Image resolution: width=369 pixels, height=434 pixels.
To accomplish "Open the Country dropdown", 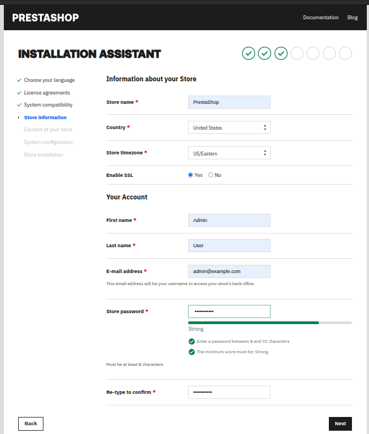I will pos(229,127).
